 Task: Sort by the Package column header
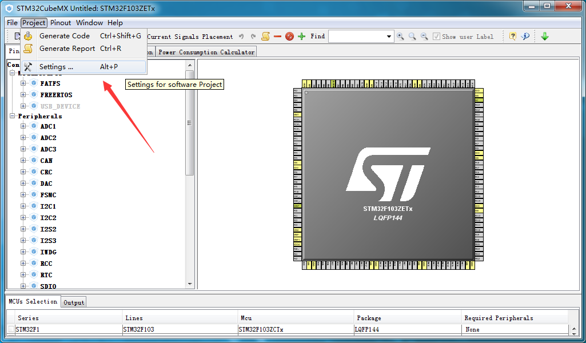tap(408, 318)
